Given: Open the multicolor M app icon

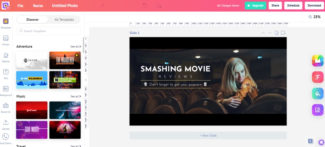Looking at the screenshot, I should point(317,61).
